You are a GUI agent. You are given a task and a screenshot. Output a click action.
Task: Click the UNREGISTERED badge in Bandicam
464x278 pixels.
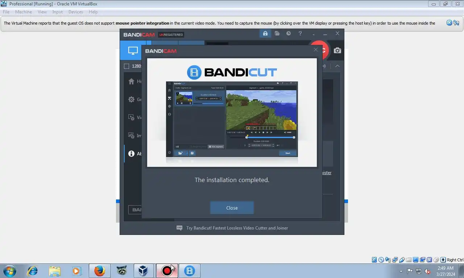[x=171, y=35]
